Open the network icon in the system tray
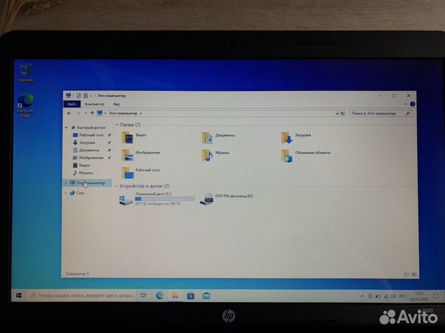The width and height of the screenshot is (445, 333). pyautogui.click(x=386, y=296)
